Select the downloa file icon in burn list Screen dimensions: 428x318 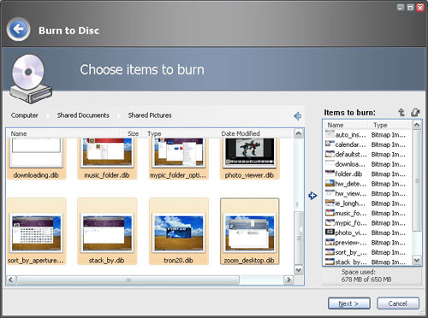click(330, 163)
